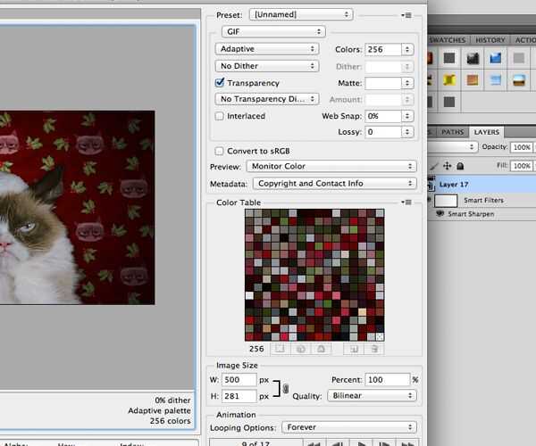
Task: Switch to the Swatches tab in Photoshop
Action: (448, 40)
